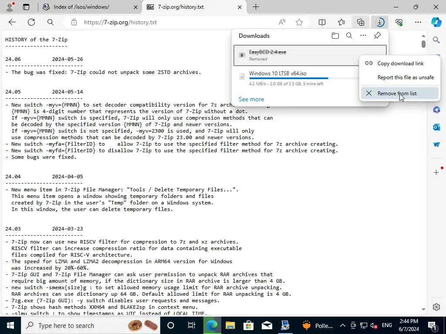
Task: Open Browser essentials heart icon
Action: 399,22
